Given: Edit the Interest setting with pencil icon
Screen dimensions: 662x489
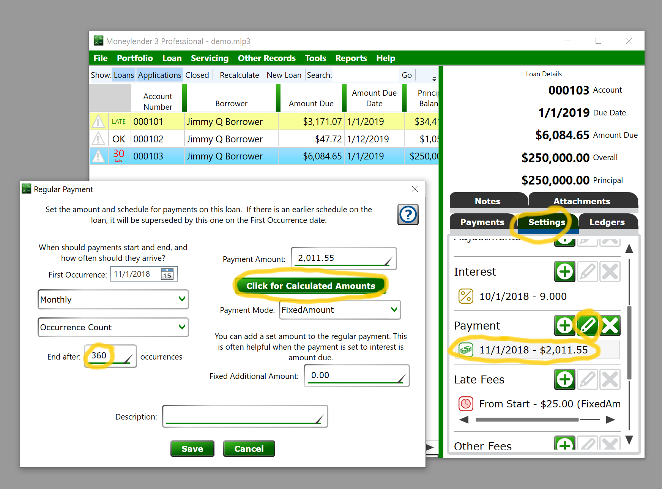Looking at the screenshot, I should [x=588, y=271].
